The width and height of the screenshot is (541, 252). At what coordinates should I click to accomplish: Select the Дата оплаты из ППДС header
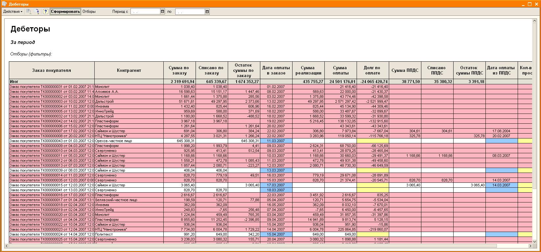(x=502, y=70)
